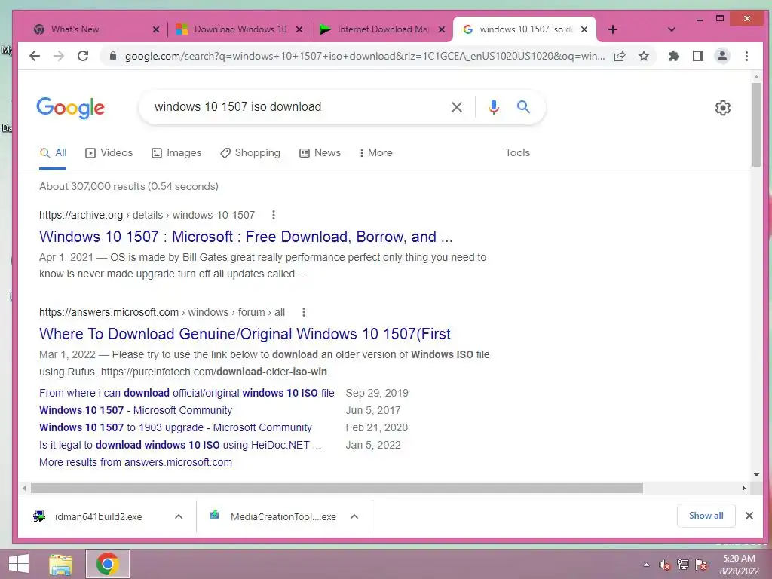Launch File Explorer from the taskbar

coord(61,564)
